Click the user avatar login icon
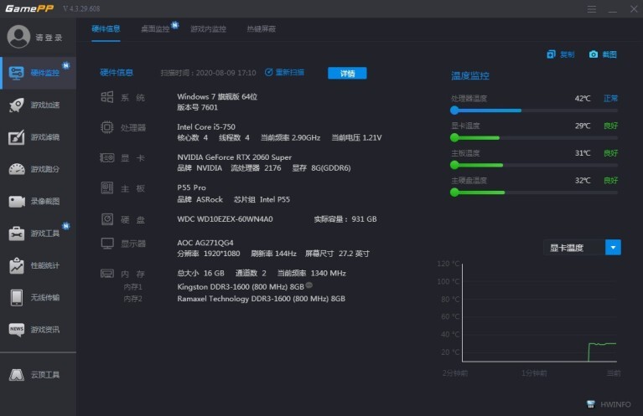 click(18, 37)
